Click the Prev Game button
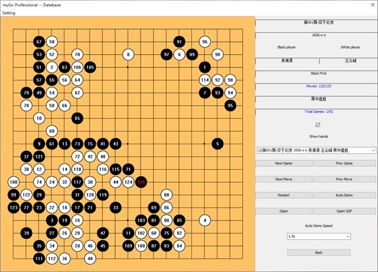The image size is (378, 272). pyautogui.click(x=344, y=163)
